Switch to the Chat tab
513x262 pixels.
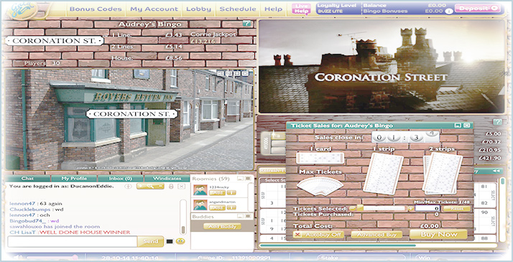27,178
